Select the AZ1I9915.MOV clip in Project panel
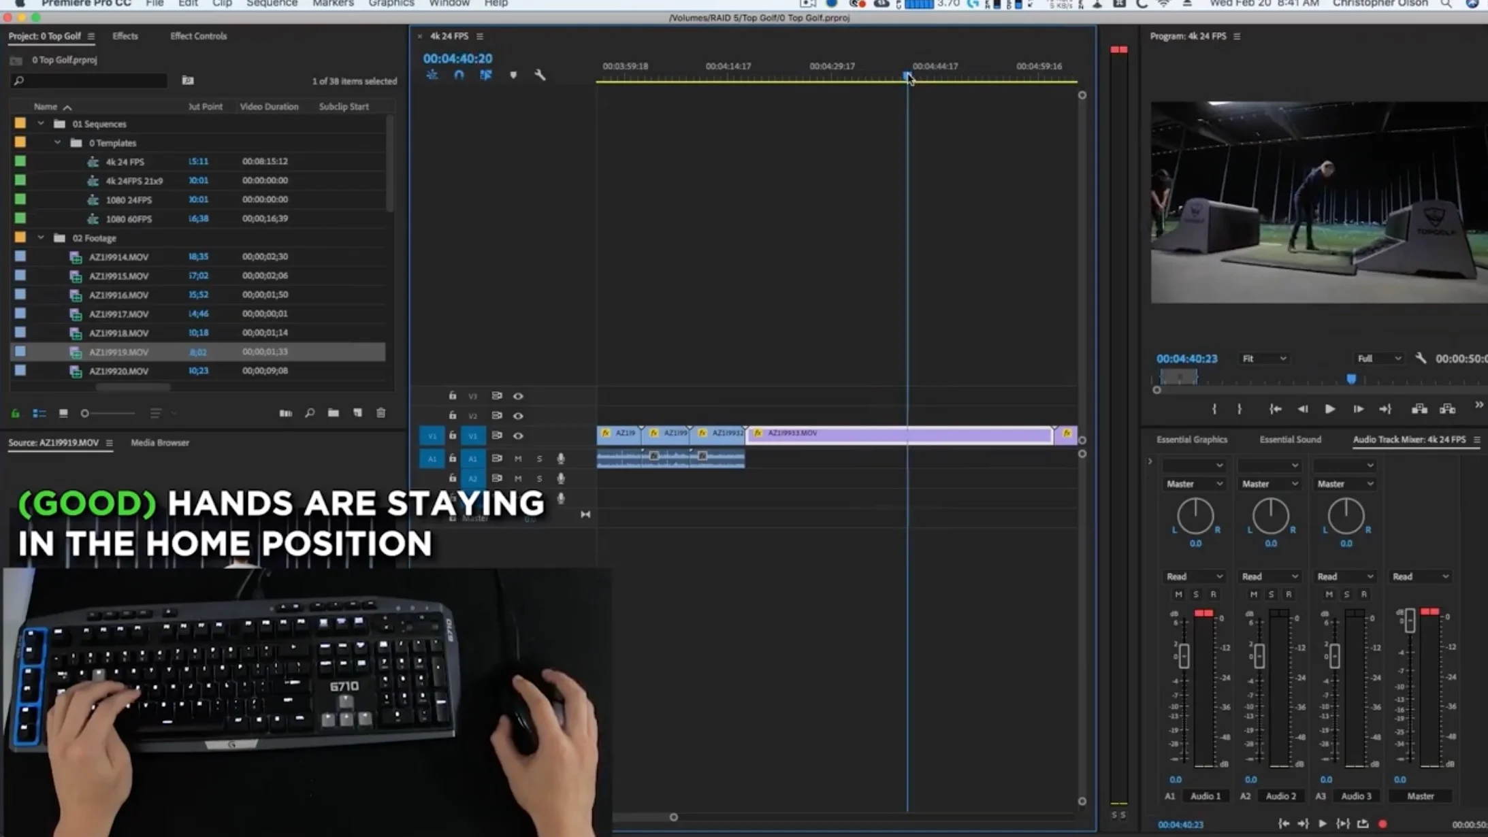The height and width of the screenshot is (837, 1488). click(119, 276)
